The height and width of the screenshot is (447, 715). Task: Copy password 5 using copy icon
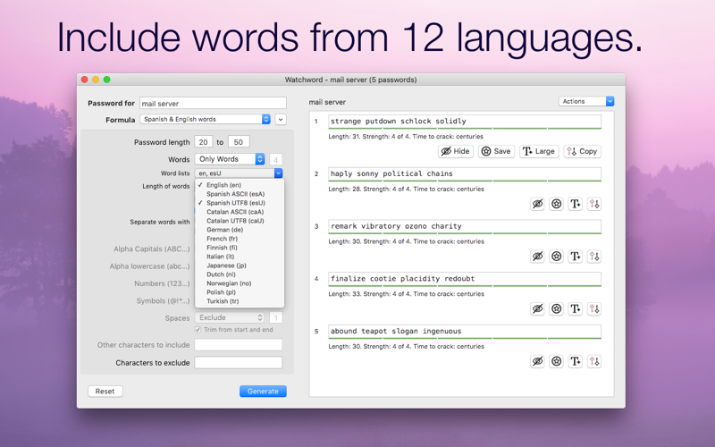[593, 361]
